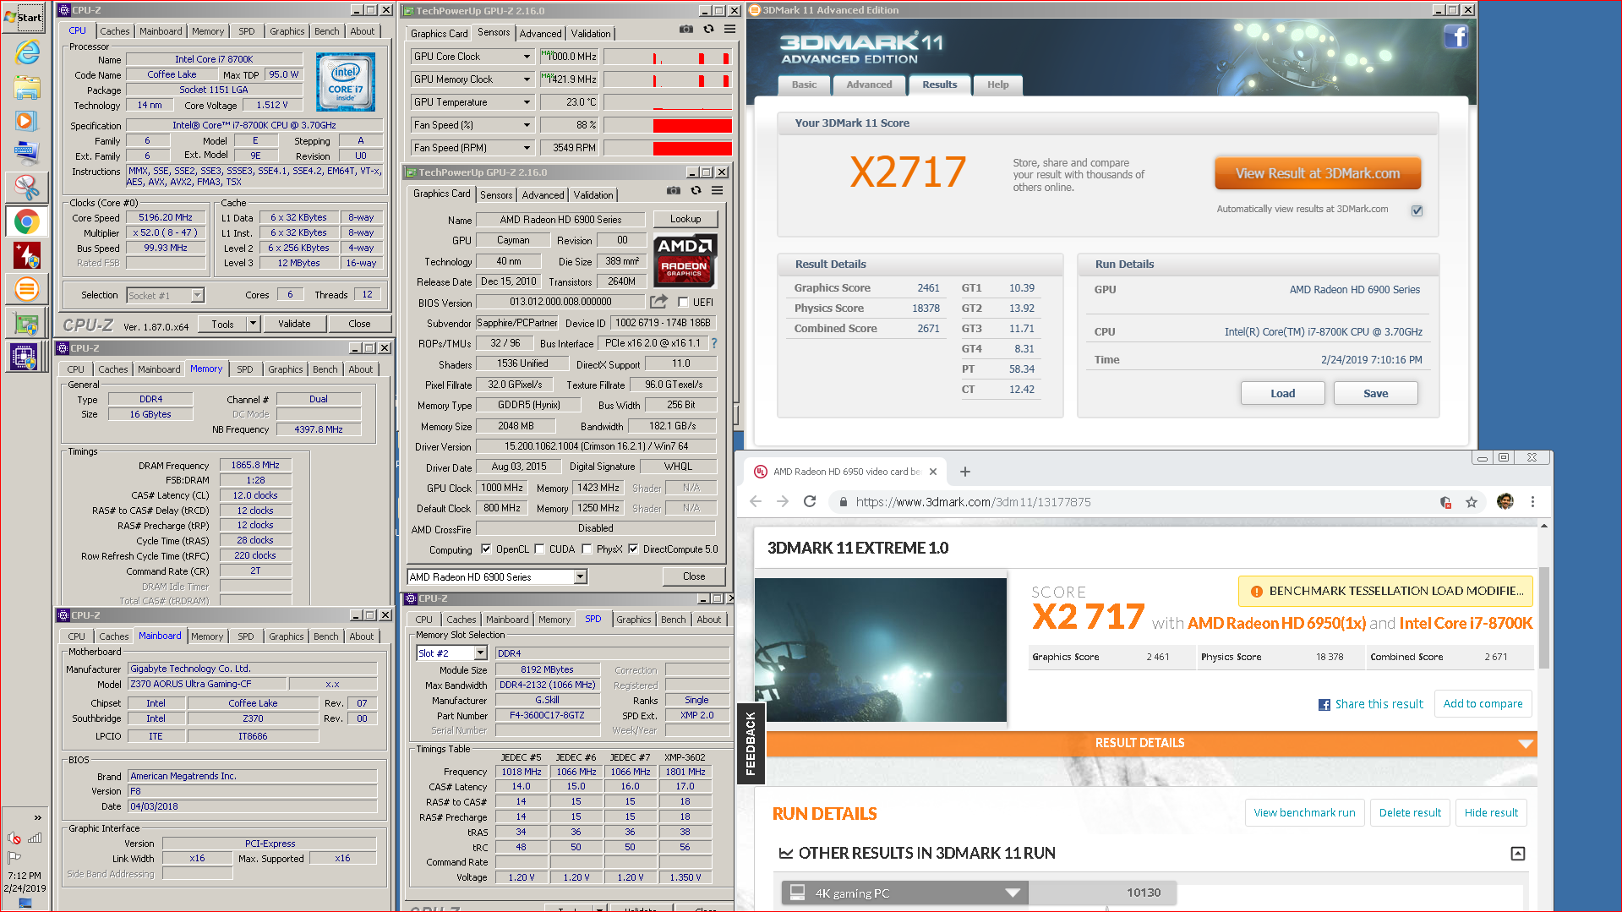
Task: Open the Help tab in 3DMark 11
Action: [998, 85]
